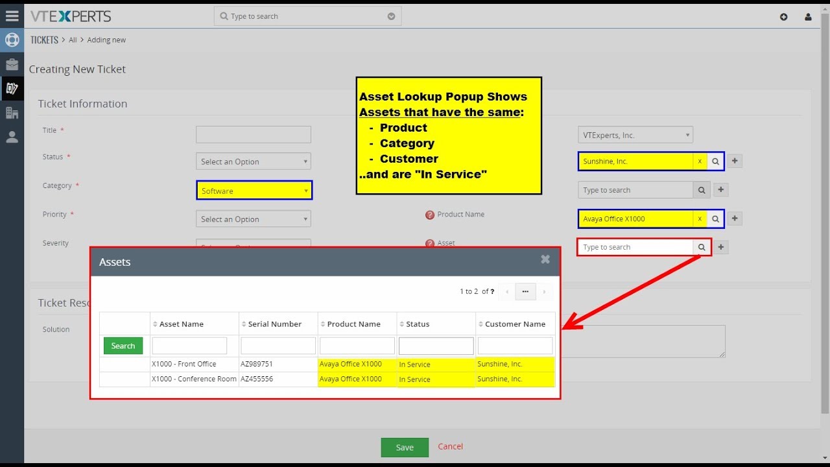Open global search dropdown arrow

391,16
